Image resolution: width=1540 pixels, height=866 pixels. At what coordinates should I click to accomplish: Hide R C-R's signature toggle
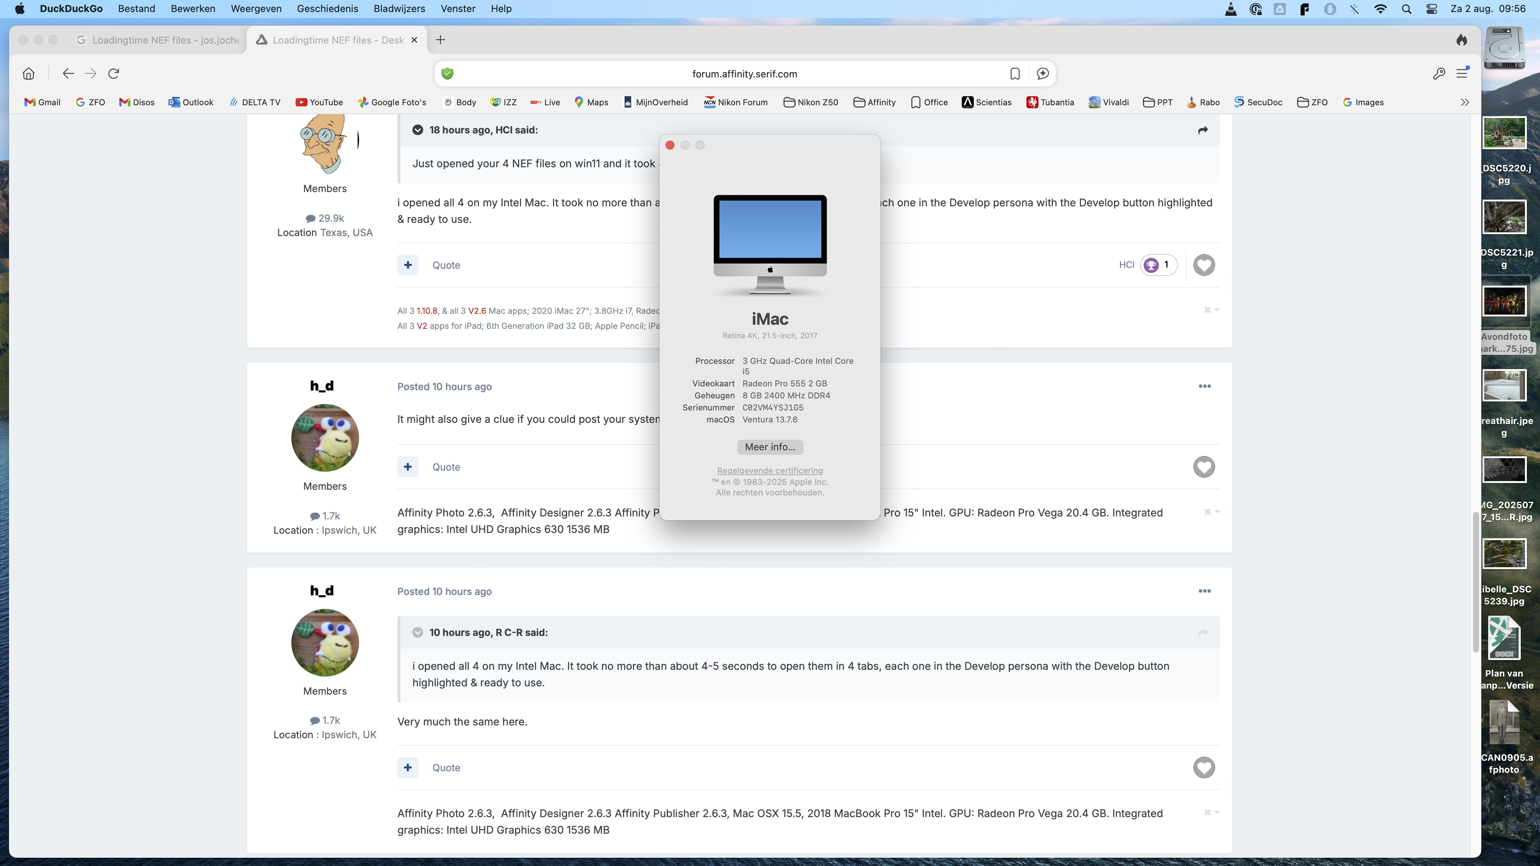[1211, 310]
